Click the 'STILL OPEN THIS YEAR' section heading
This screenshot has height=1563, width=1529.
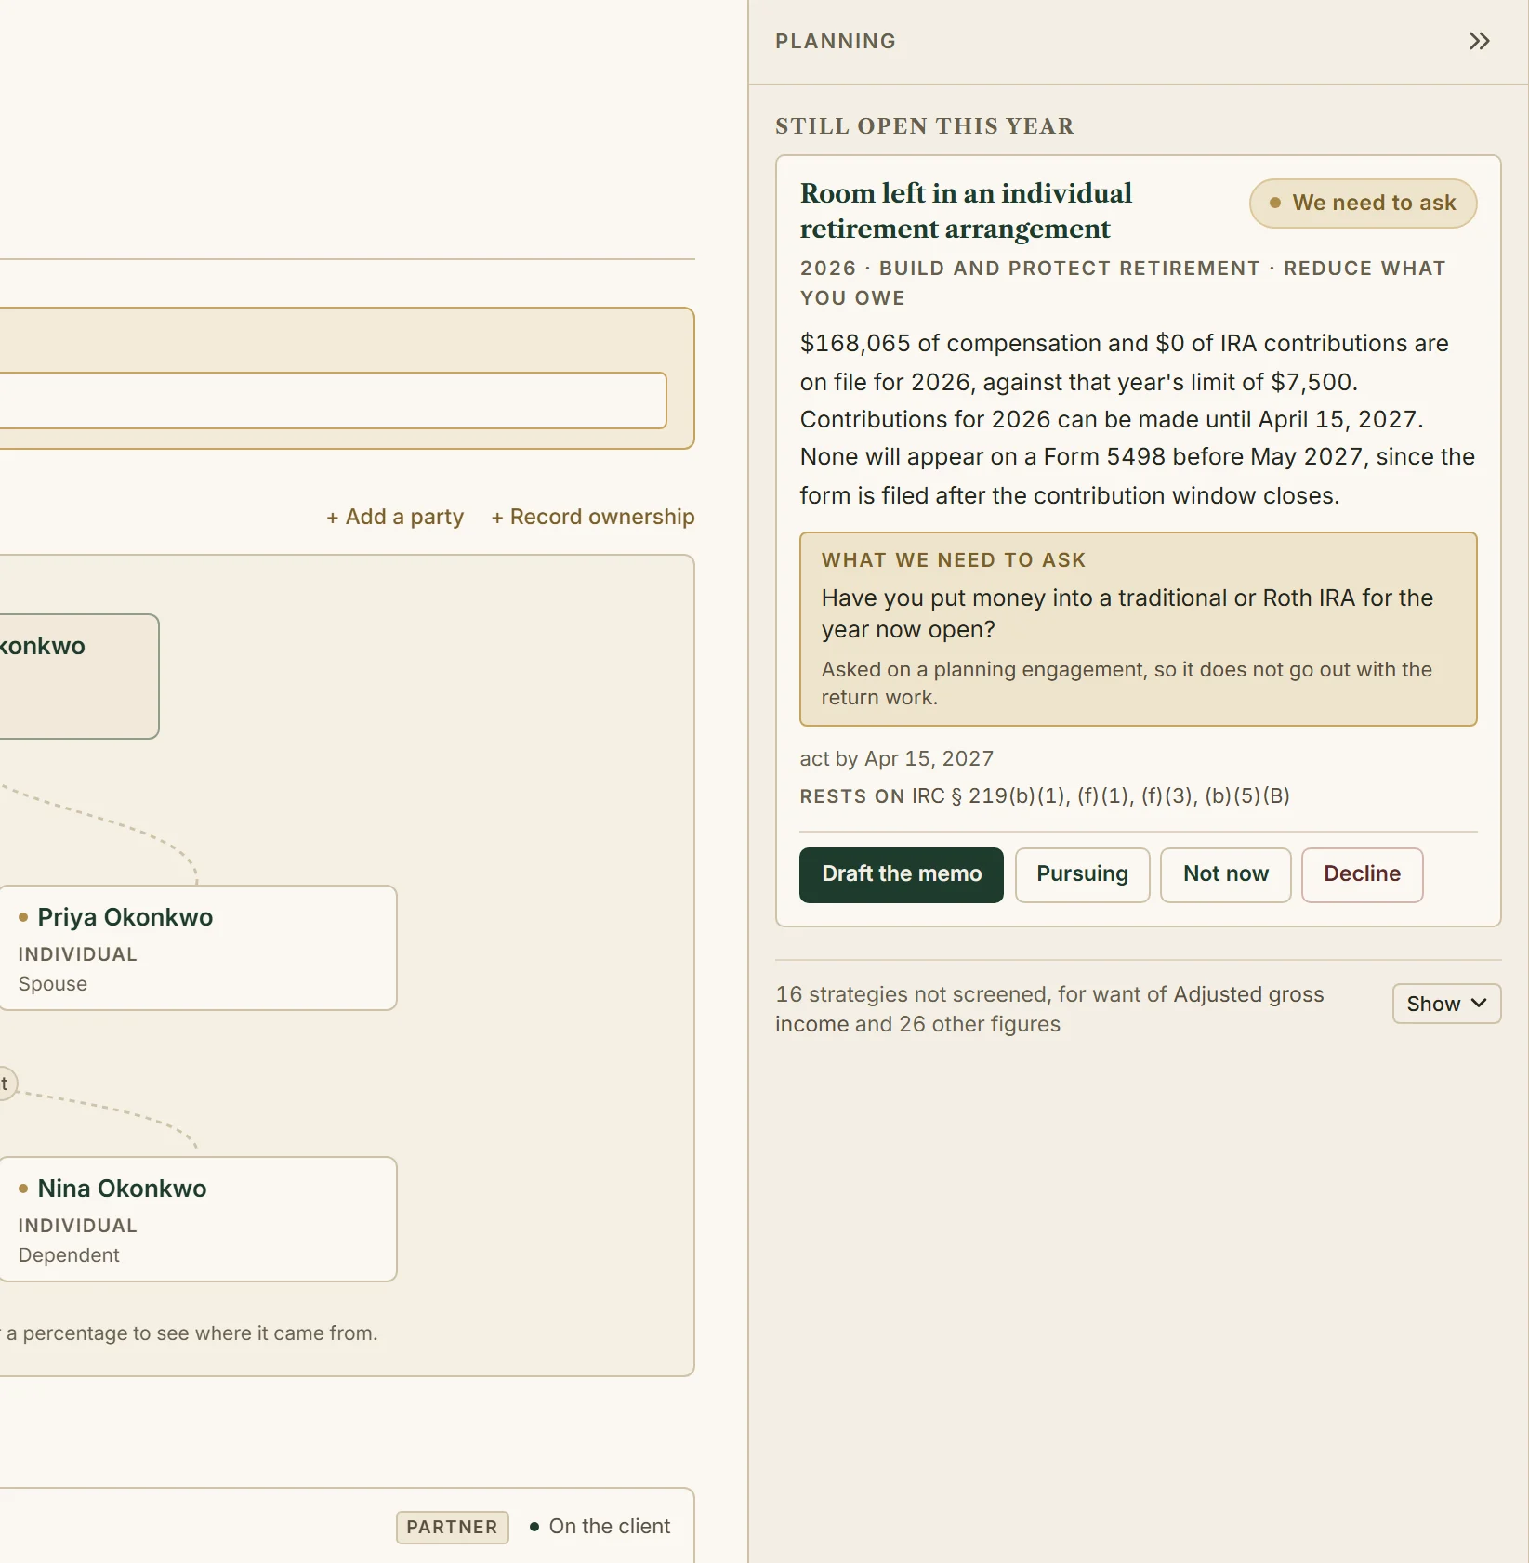coord(925,126)
